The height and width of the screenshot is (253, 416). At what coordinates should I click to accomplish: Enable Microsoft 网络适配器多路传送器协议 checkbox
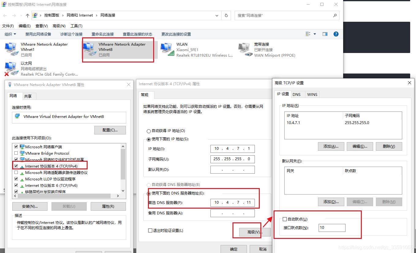click(16, 172)
